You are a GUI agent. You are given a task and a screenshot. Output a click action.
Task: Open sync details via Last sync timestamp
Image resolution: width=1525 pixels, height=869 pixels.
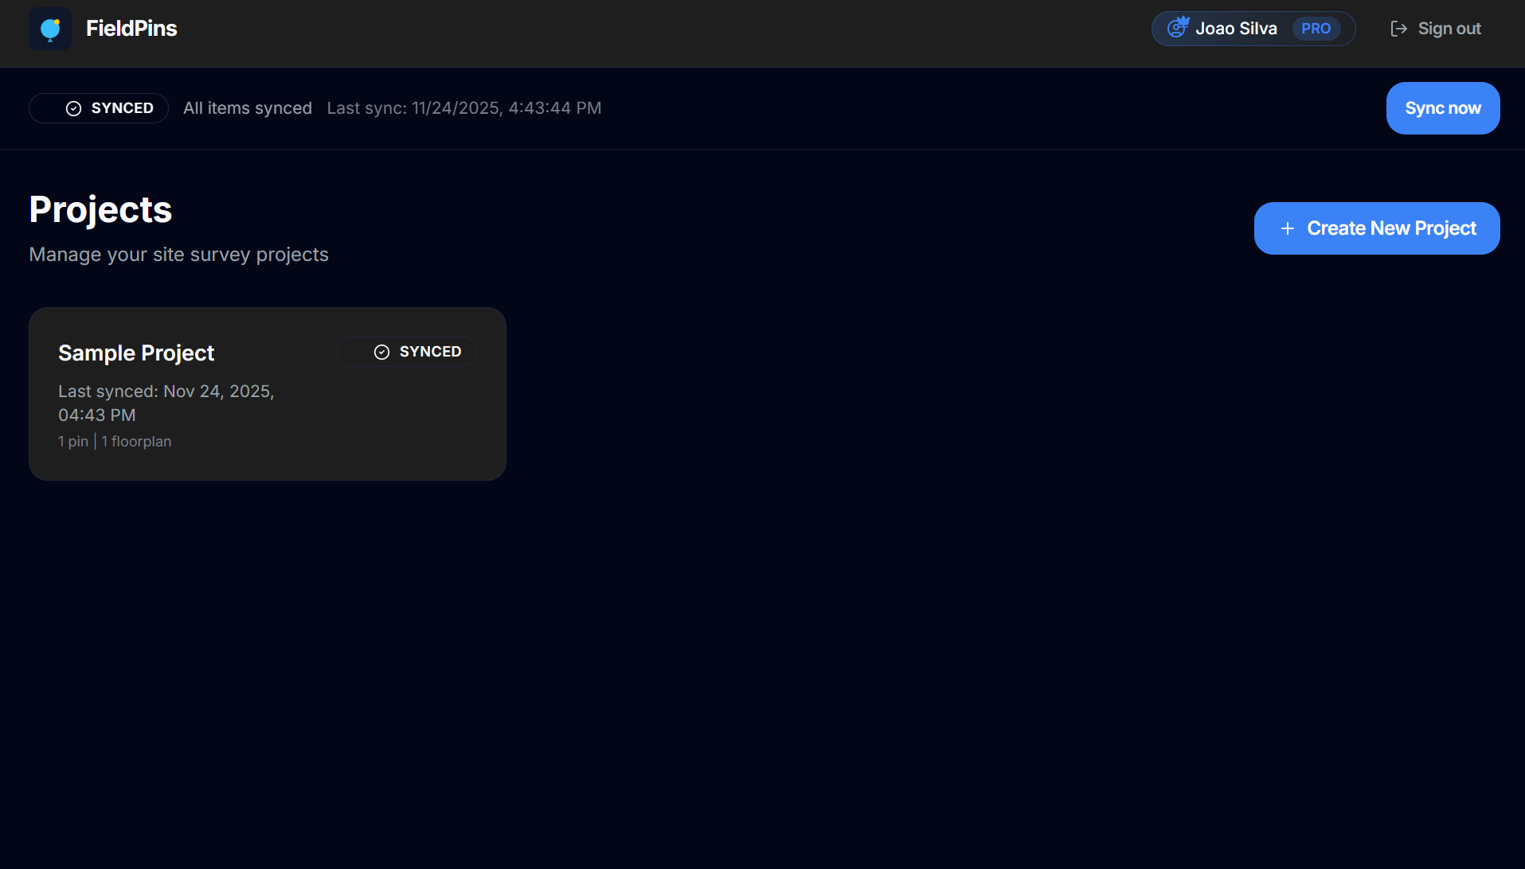pyautogui.click(x=463, y=107)
